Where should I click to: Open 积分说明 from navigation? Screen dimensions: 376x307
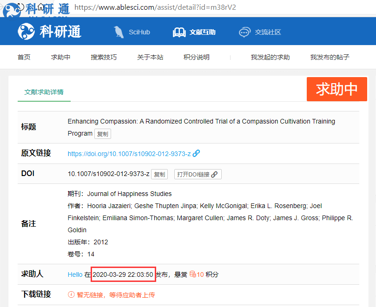coord(197,57)
